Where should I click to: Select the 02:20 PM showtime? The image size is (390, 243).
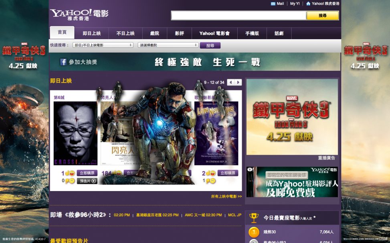(x=122, y=215)
